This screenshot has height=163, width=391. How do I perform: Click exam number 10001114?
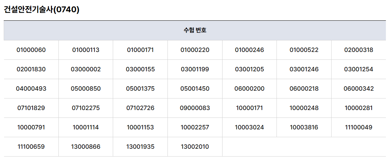(x=86, y=127)
